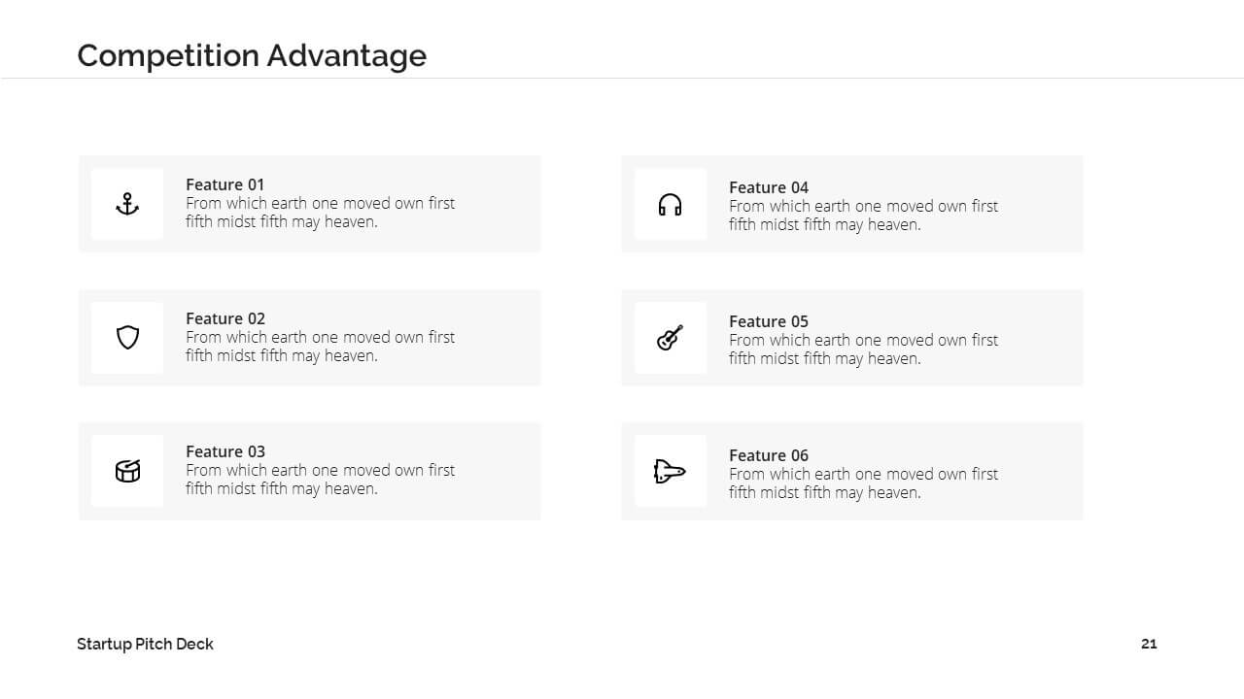Select the Feature 01 heading
1244x699 pixels.
pos(225,184)
